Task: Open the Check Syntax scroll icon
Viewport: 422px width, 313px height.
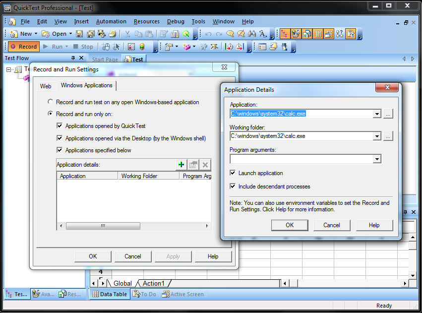Action: [273, 47]
